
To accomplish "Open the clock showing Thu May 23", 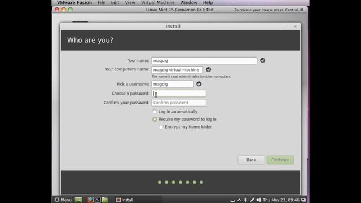I will click(x=281, y=200).
